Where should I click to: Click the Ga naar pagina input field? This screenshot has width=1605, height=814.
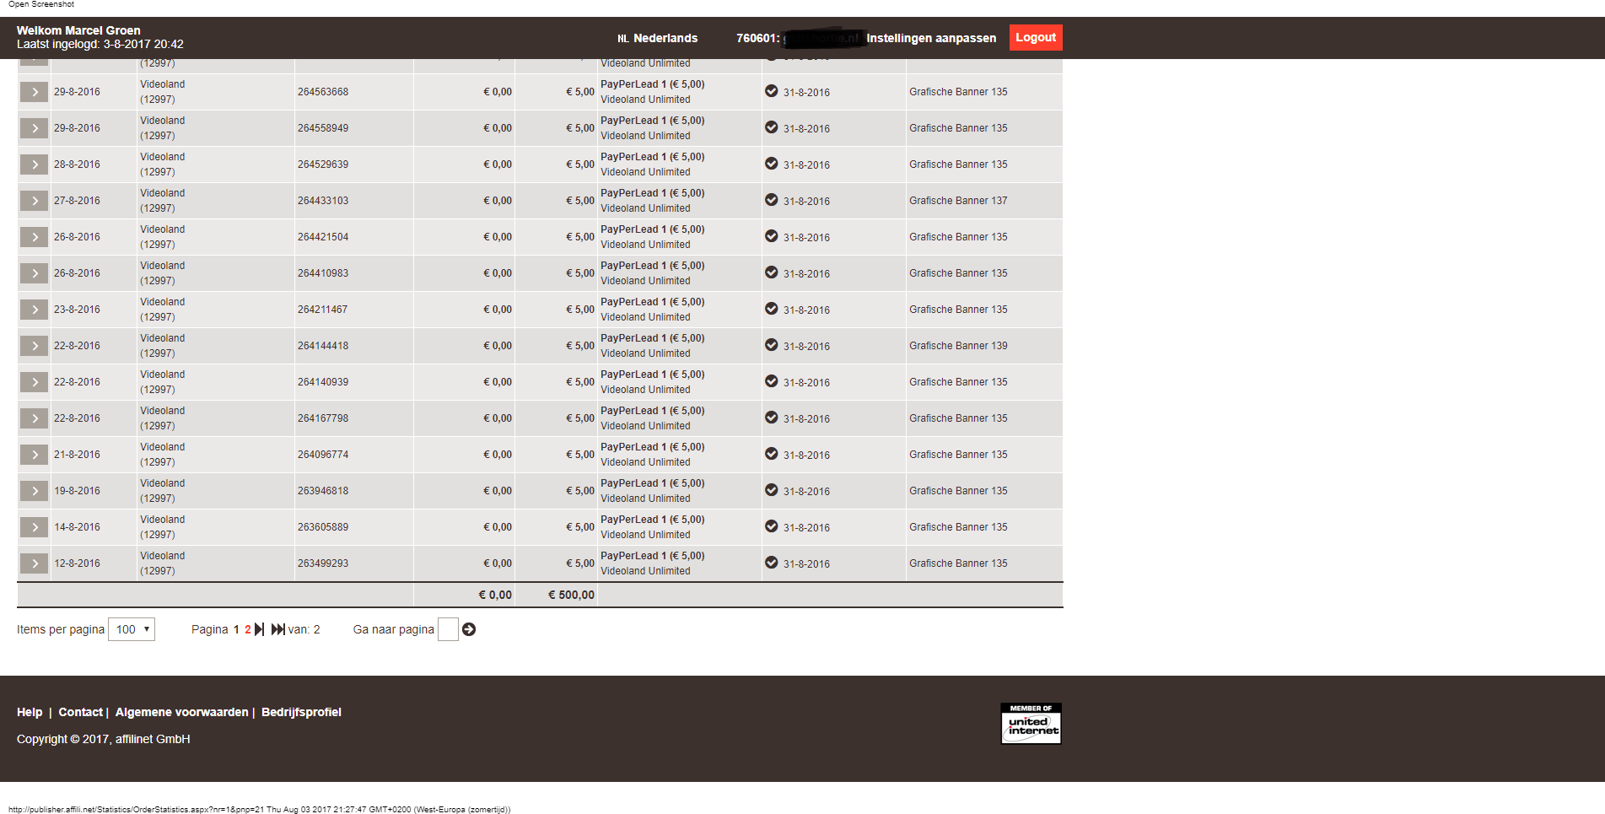pyautogui.click(x=448, y=629)
